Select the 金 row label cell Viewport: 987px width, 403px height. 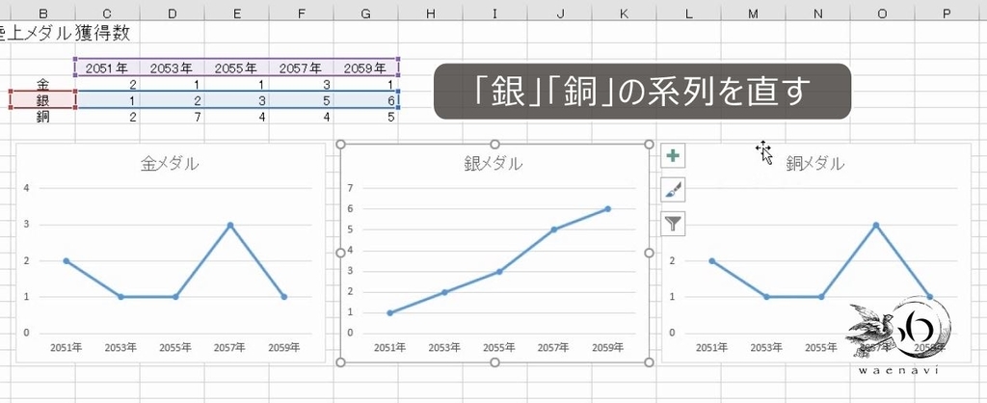tap(42, 84)
